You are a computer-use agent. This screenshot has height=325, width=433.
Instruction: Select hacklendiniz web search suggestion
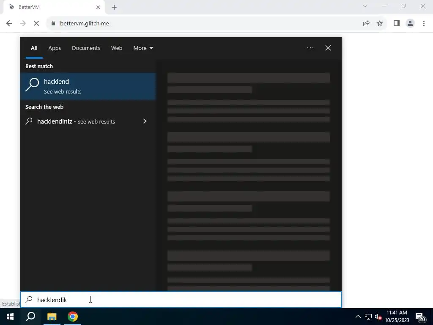click(83, 121)
